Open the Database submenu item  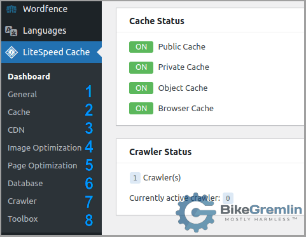[x=25, y=184]
